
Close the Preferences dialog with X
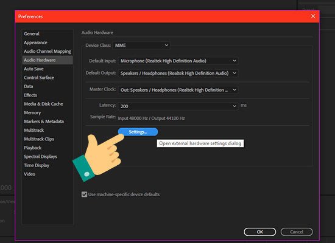point(313,16)
